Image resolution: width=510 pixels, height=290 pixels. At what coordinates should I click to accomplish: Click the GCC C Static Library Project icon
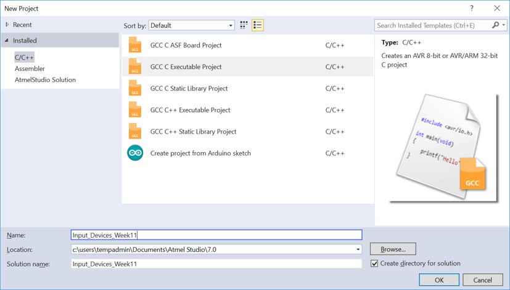coord(134,88)
